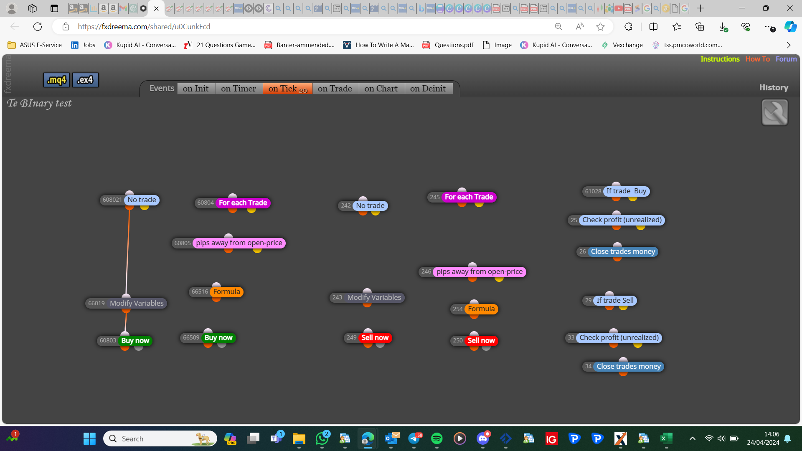Open browser split screen view
Viewport: 802px width, 451px height.
tap(653, 27)
